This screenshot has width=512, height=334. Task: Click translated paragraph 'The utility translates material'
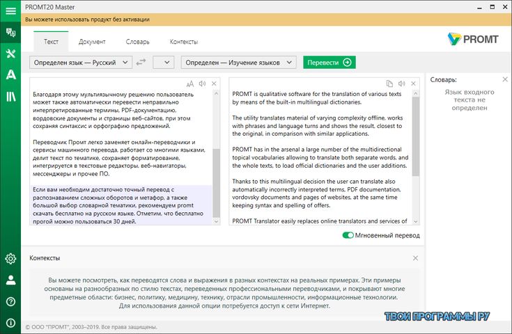[318, 125]
